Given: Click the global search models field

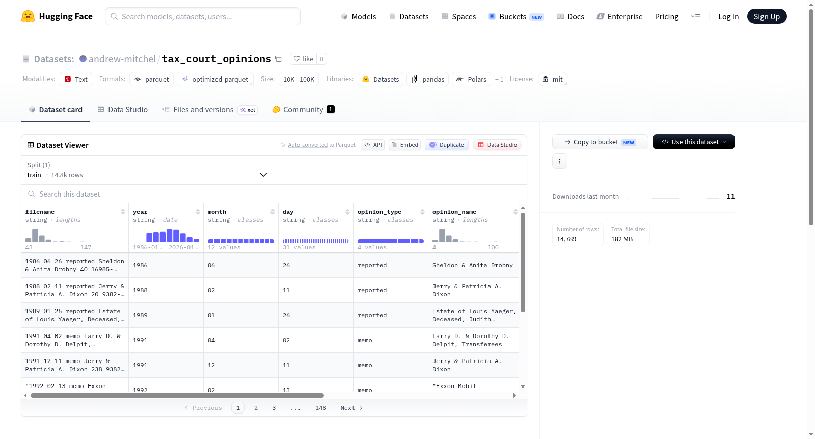Looking at the screenshot, I should coord(203,16).
